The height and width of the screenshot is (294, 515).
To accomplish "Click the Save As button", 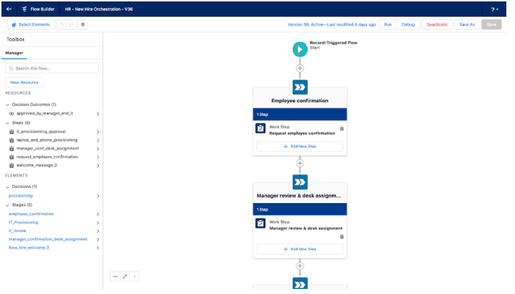I will pos(467,24).
